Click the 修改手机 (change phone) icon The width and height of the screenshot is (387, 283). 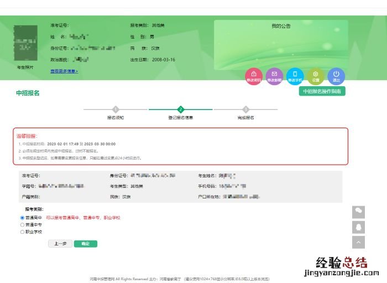(295, 76)
